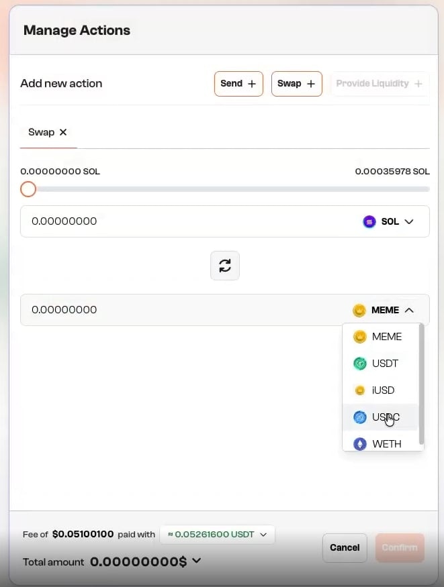
Task: Expand the Total amount breakdown
Action: 195,562
